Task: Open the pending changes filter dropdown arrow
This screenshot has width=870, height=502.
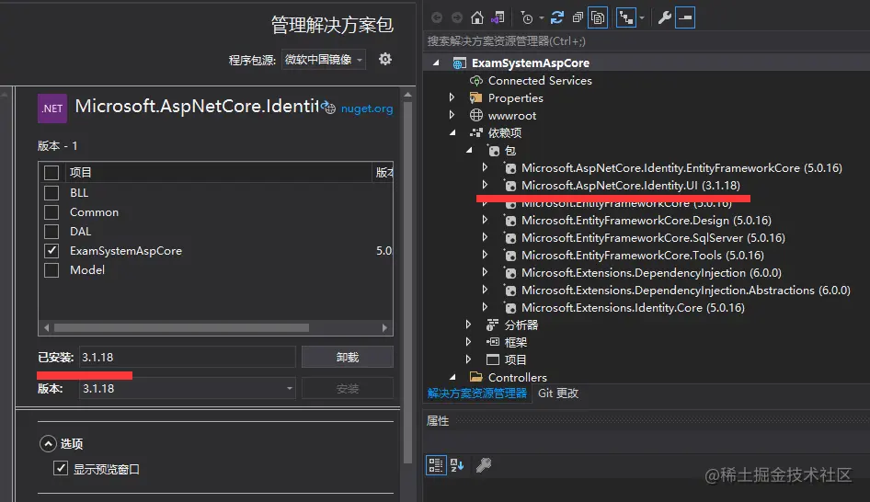Action: coord(541,17)
